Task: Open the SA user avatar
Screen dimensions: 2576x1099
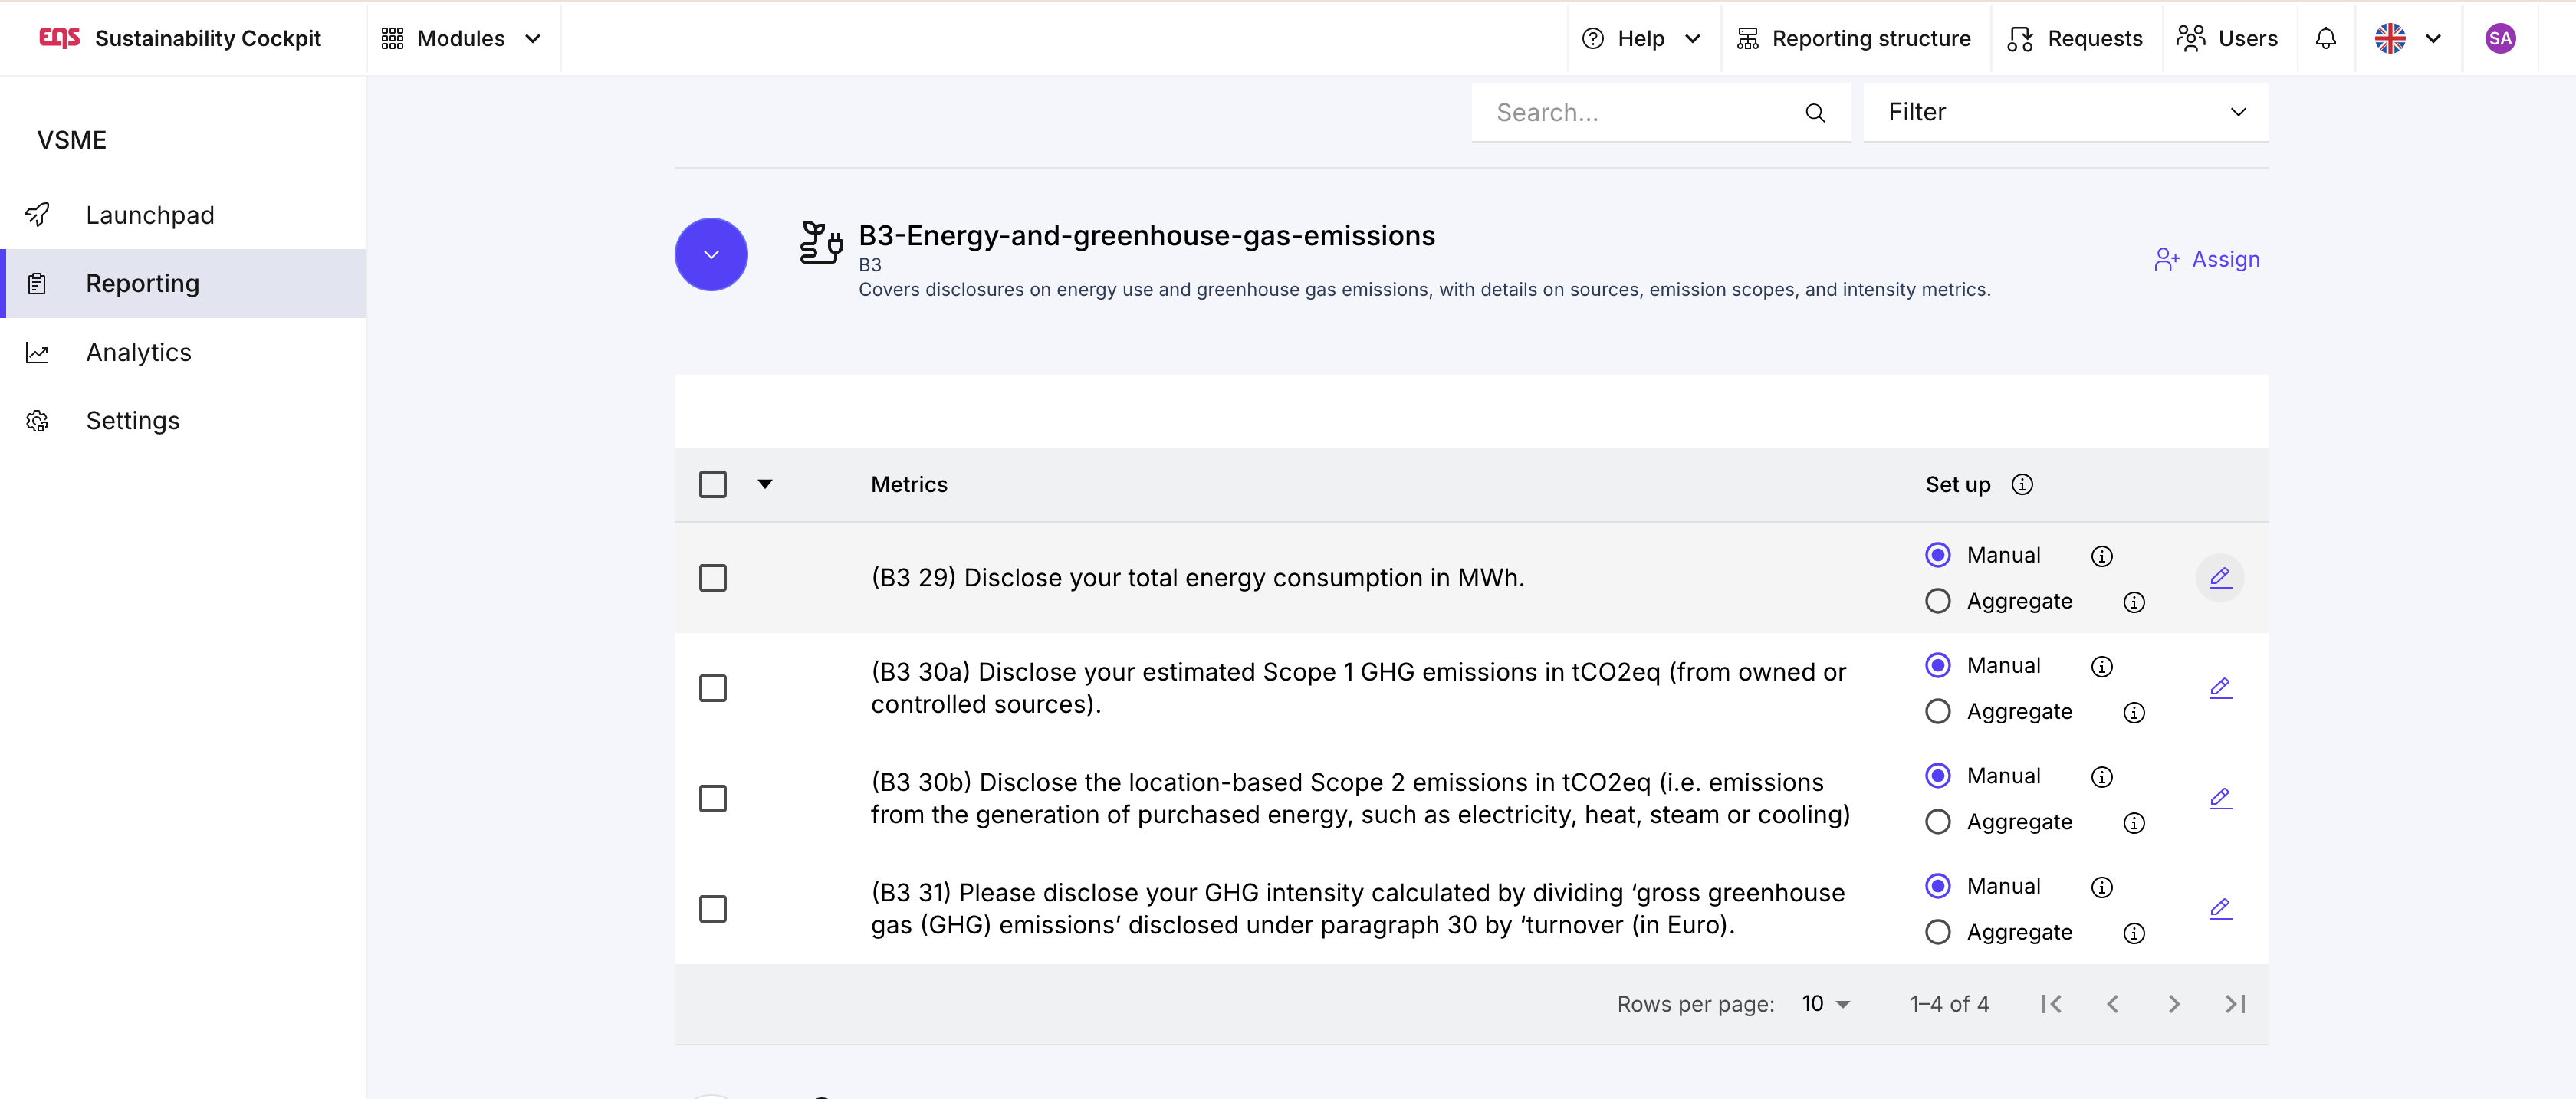Action: coord(2499,38)
